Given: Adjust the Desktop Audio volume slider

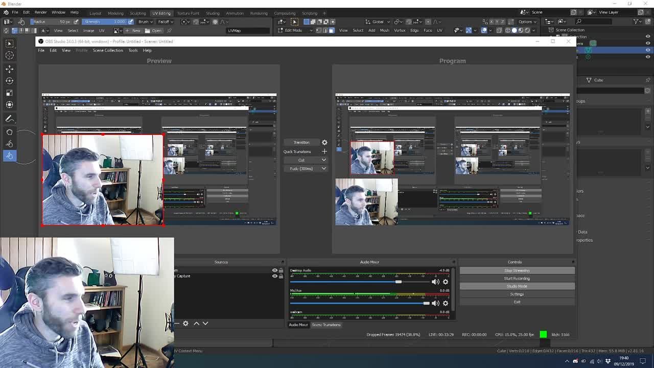Looking at the screenshot, I should click(x=398, y=282).
